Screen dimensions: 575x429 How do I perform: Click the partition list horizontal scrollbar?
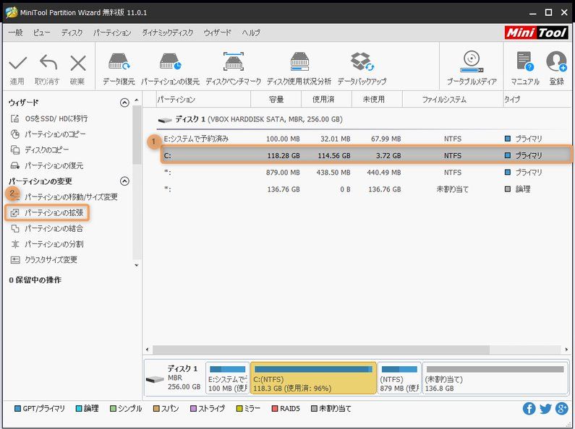click(x=321, y=350)
